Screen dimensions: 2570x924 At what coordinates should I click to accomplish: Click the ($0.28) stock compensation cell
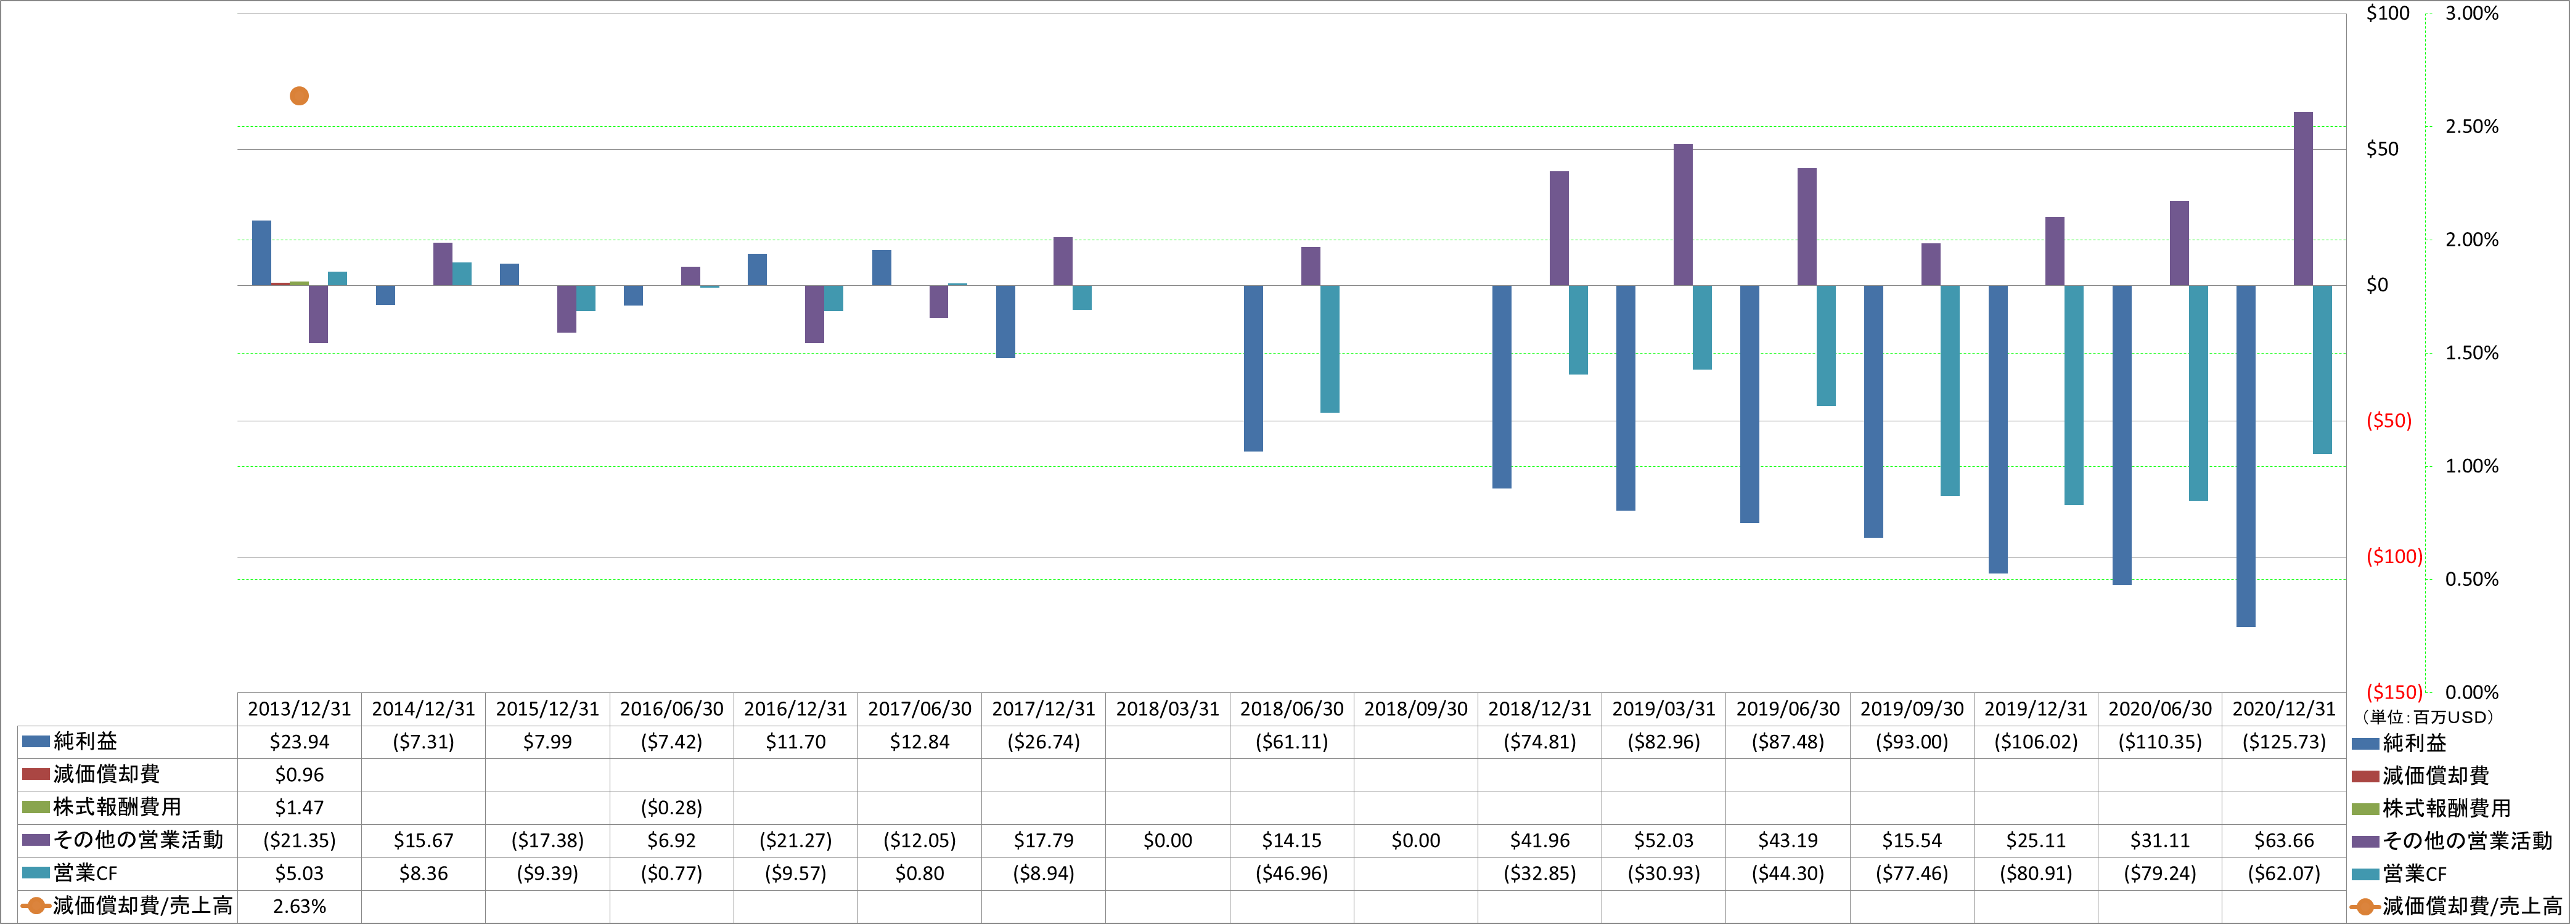[x=671, y=808]
